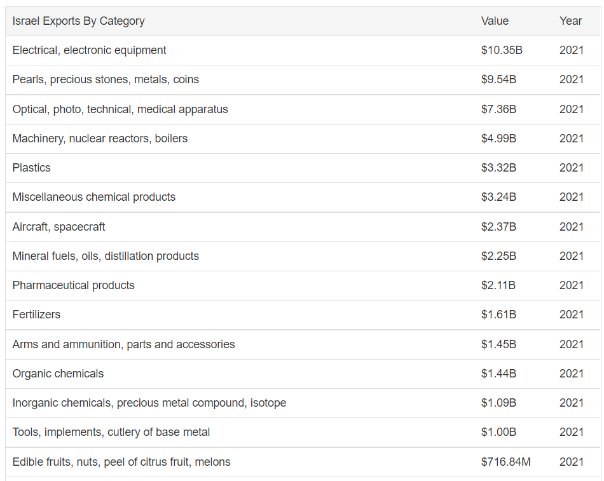Open the Fertilizers category

[x=36, y=315]
